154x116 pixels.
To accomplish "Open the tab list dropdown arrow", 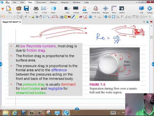I will (144, 22).
